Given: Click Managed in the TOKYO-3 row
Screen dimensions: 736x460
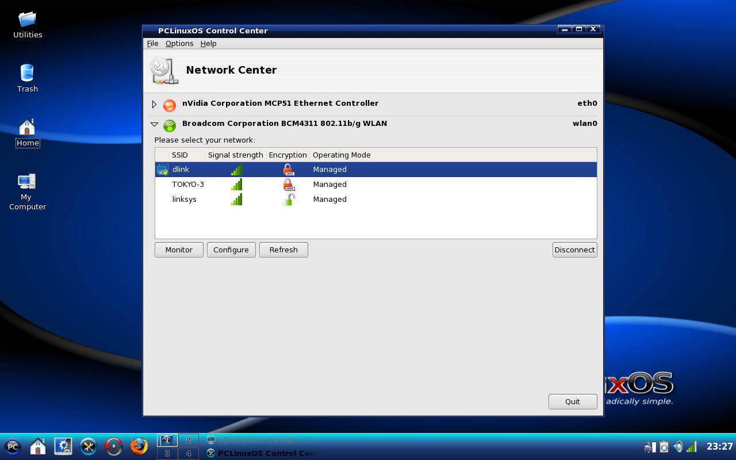Looking at the screenshot, I should coord(329,185).
